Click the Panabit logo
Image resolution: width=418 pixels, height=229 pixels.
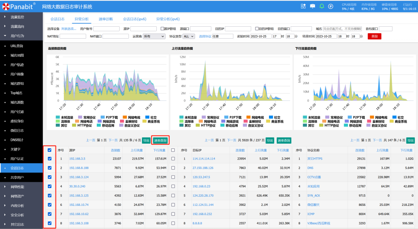point(19,7)
